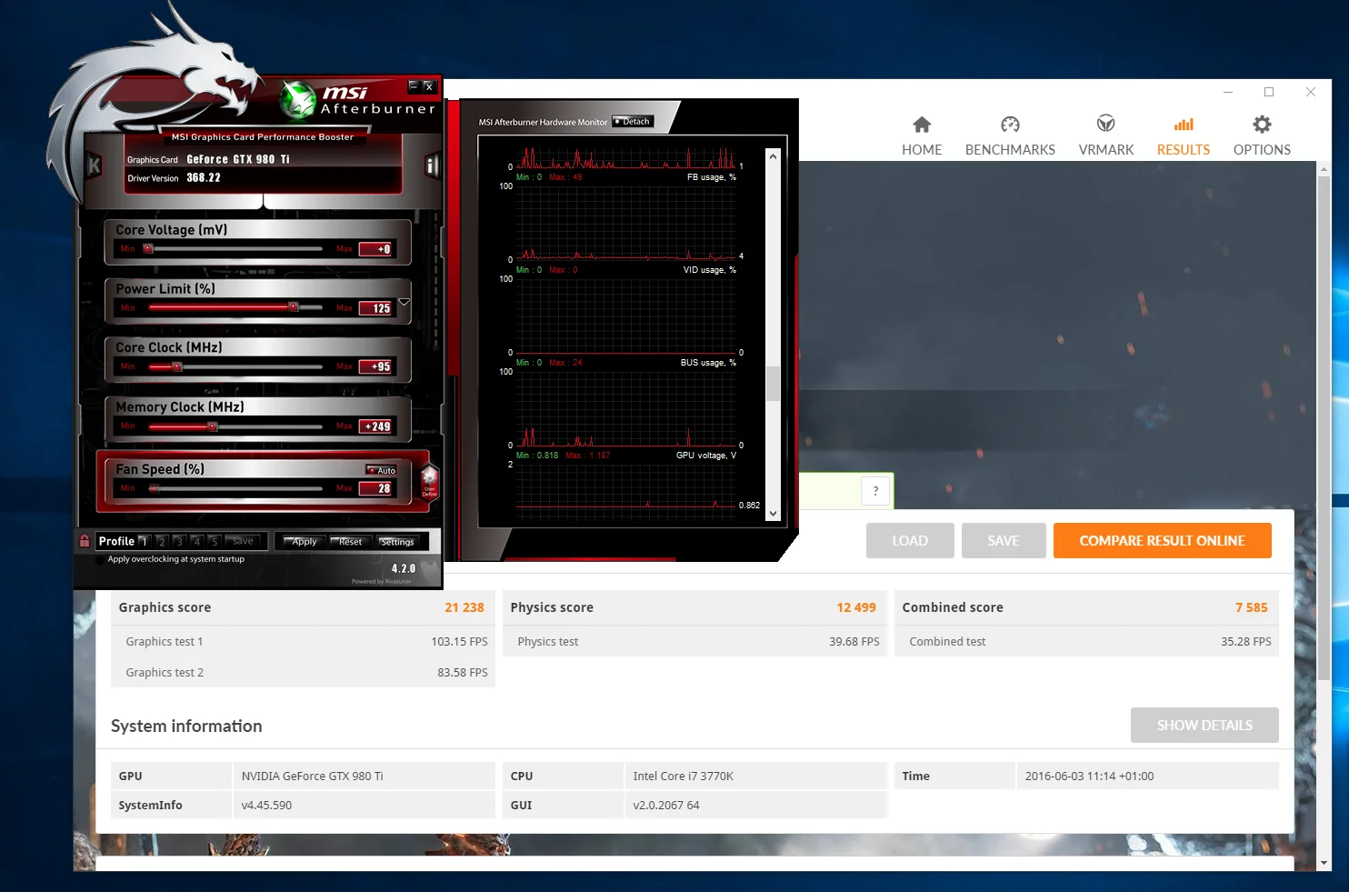
Task: Click the Memory Clock value field +249
Action: pos(376,426)
